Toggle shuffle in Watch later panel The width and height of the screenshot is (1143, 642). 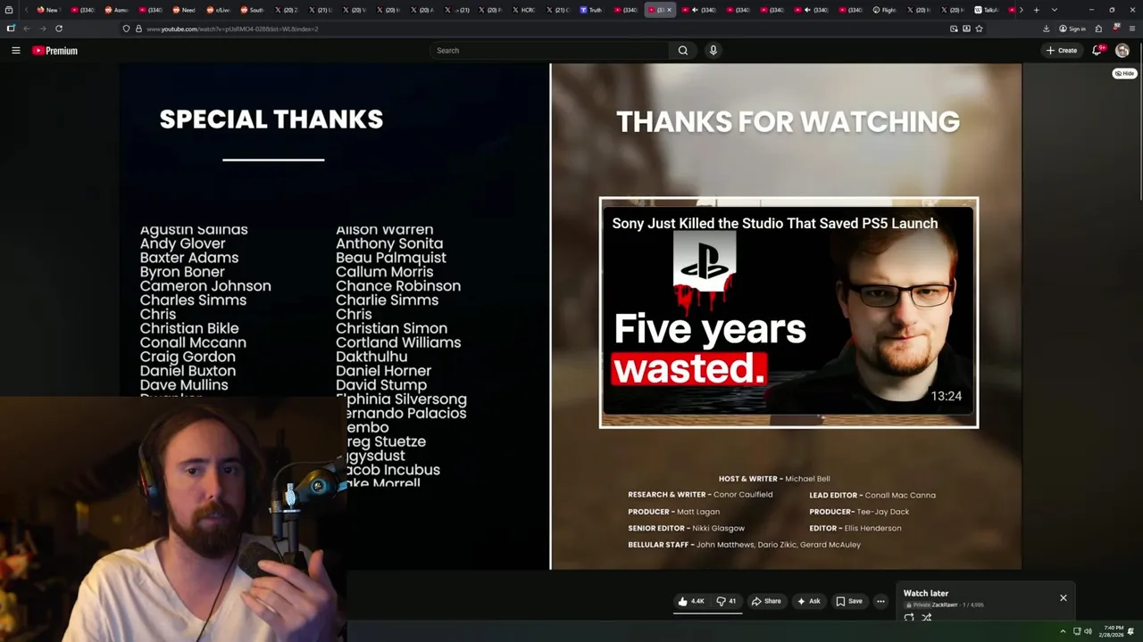(x=927, y=617)
